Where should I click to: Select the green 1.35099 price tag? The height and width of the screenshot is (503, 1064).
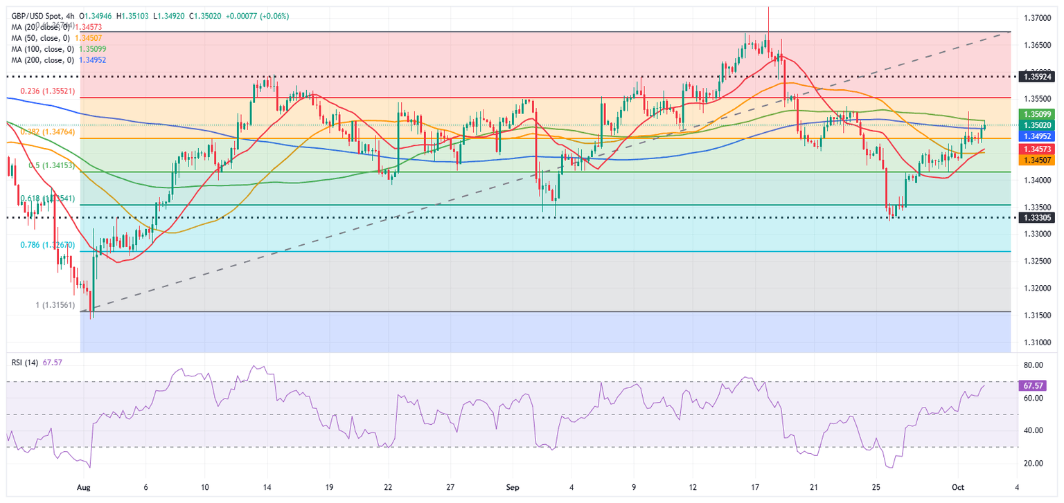coord(1038,113)
